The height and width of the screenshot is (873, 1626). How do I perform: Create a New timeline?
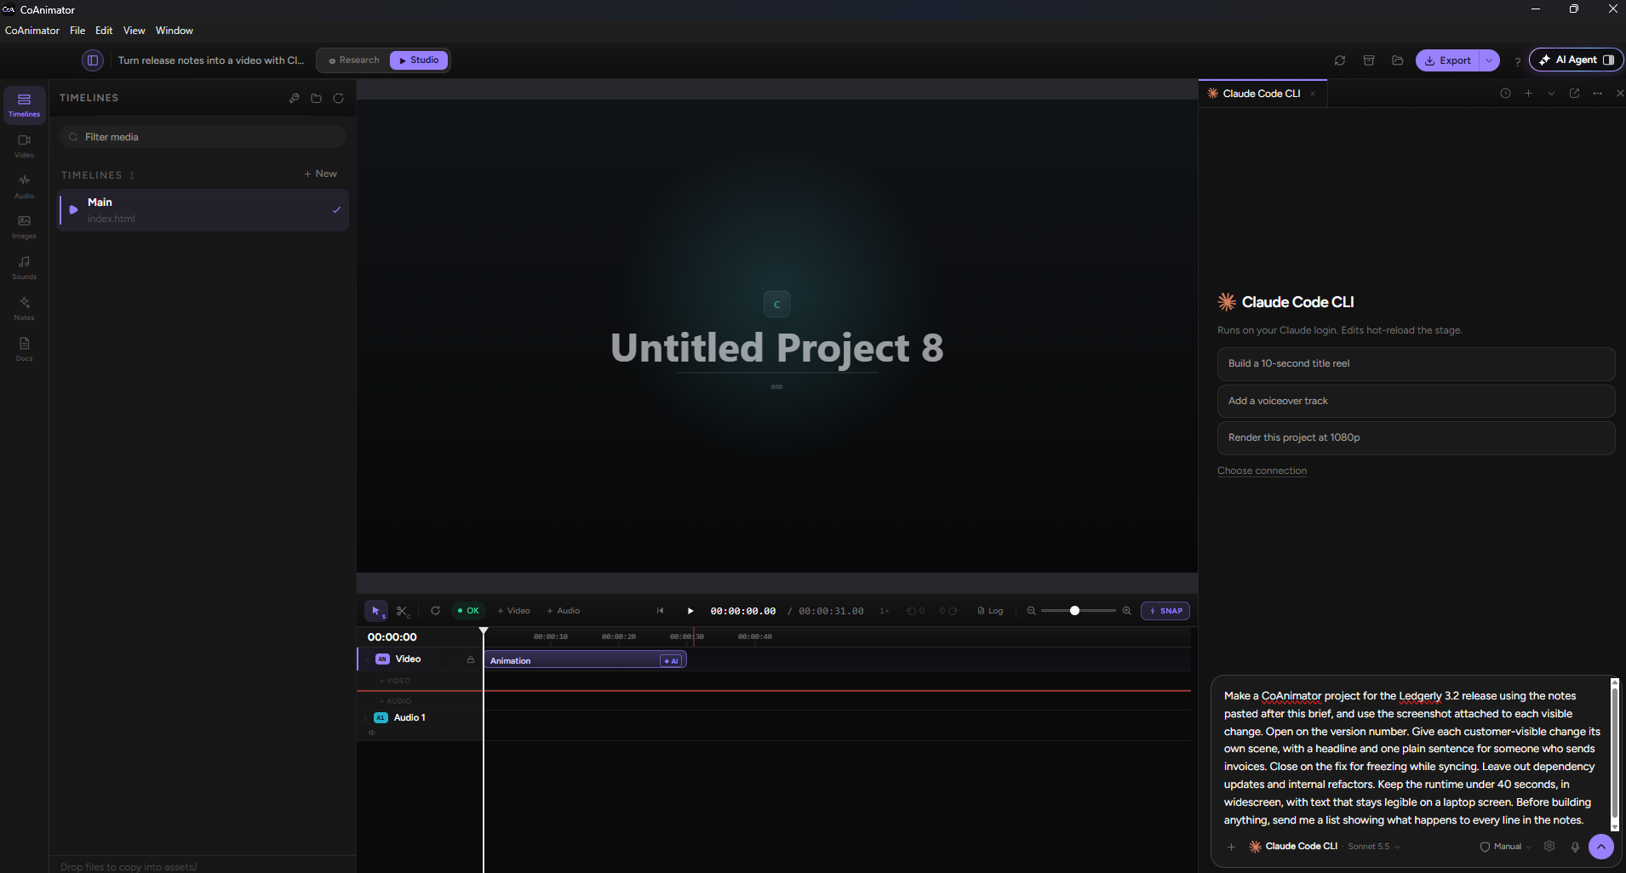(x=321, y=174)
